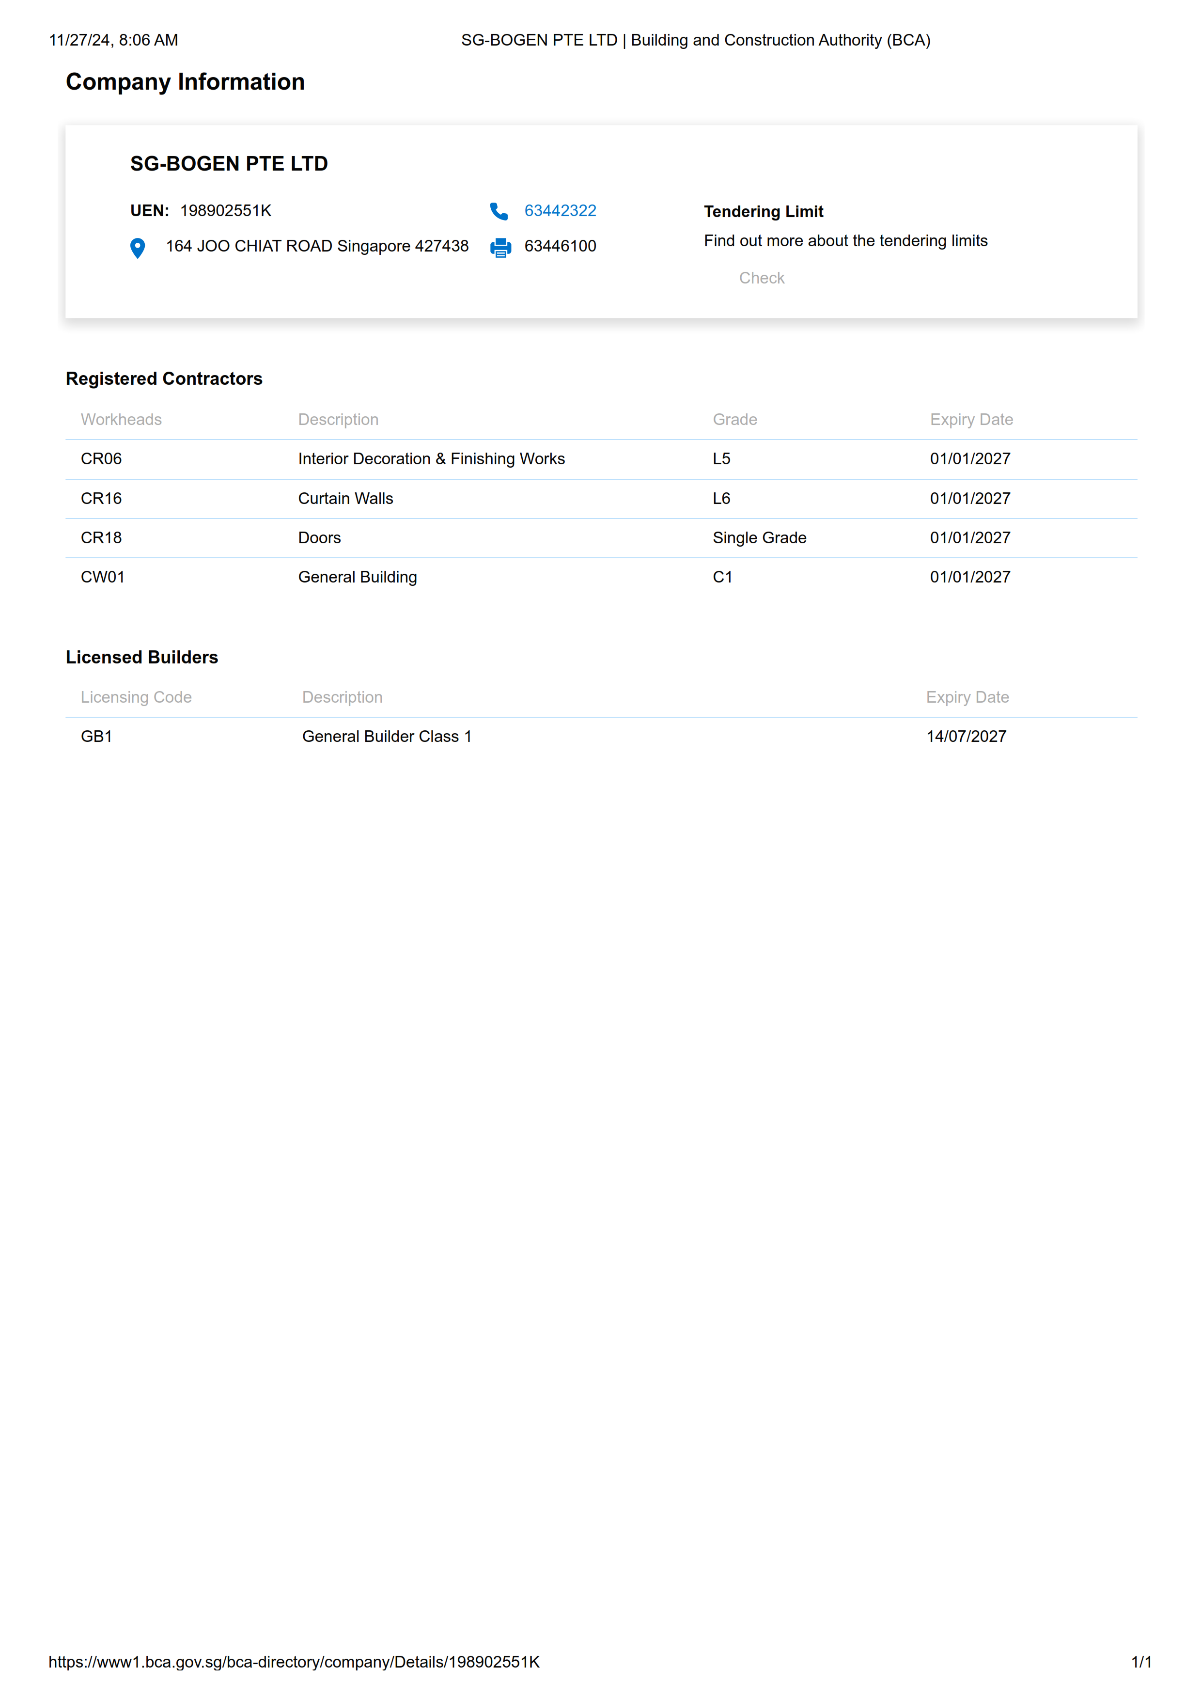Click the GB1 licensing code

click(x=96, y=737)
